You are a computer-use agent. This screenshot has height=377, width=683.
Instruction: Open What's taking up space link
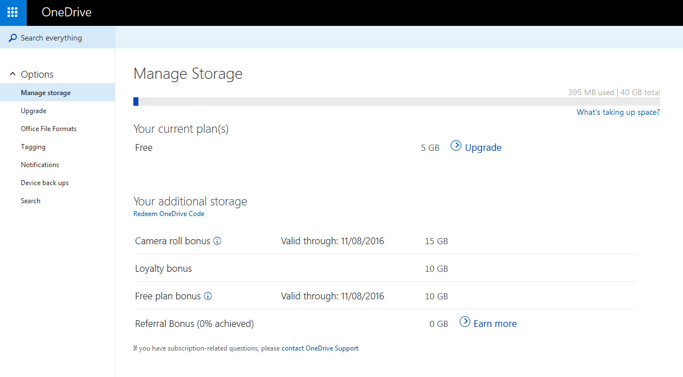(x=618, y=113)
